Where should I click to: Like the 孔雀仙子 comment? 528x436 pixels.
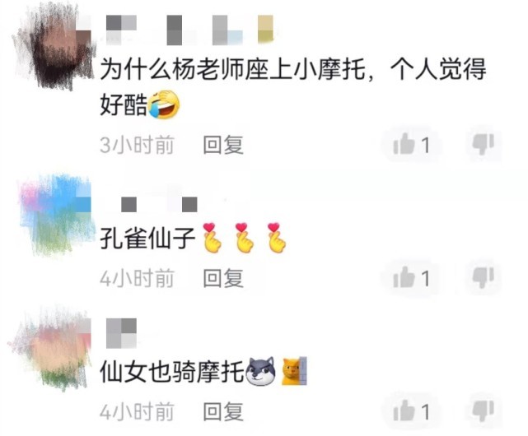[411, 277]
